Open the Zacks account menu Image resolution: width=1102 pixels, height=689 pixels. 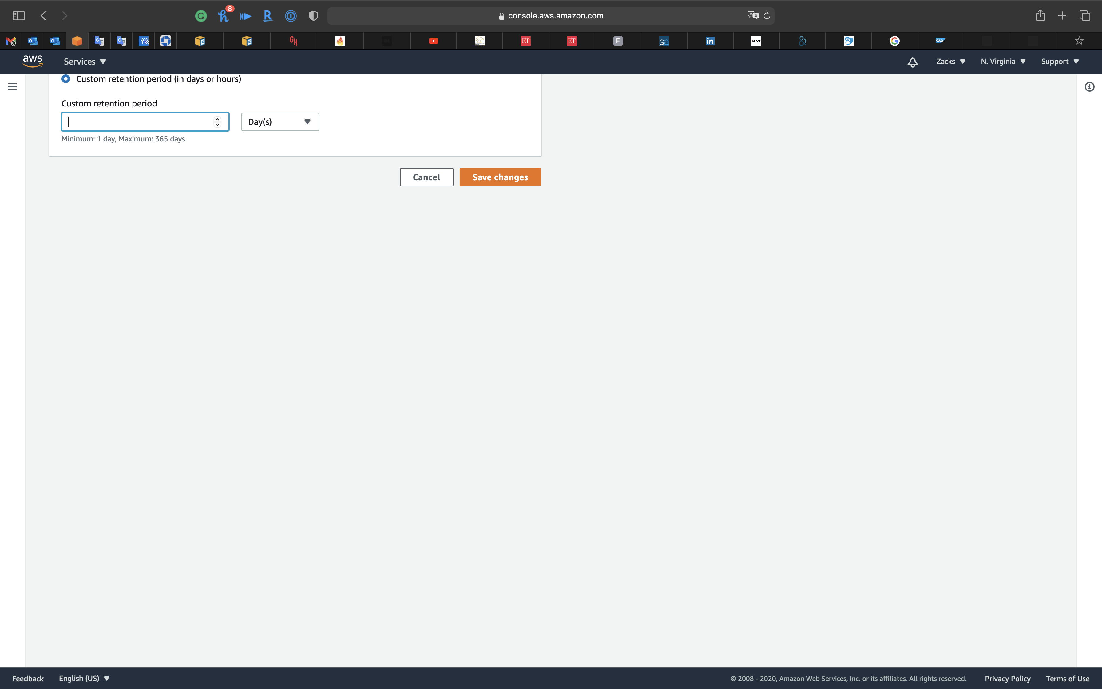[x=950, y=62]
